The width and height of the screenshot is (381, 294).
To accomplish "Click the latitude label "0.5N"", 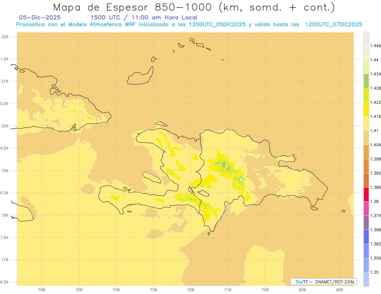I will [x=4, y=104].
